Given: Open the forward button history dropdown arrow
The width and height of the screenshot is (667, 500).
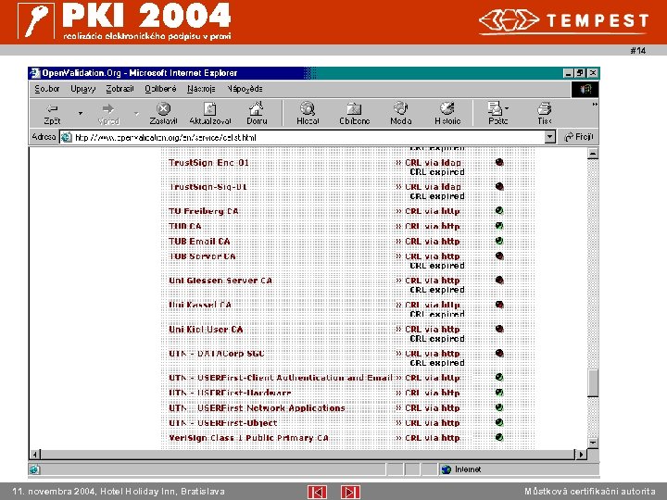Looking at the screenshot, I should (x=136, y=114).
